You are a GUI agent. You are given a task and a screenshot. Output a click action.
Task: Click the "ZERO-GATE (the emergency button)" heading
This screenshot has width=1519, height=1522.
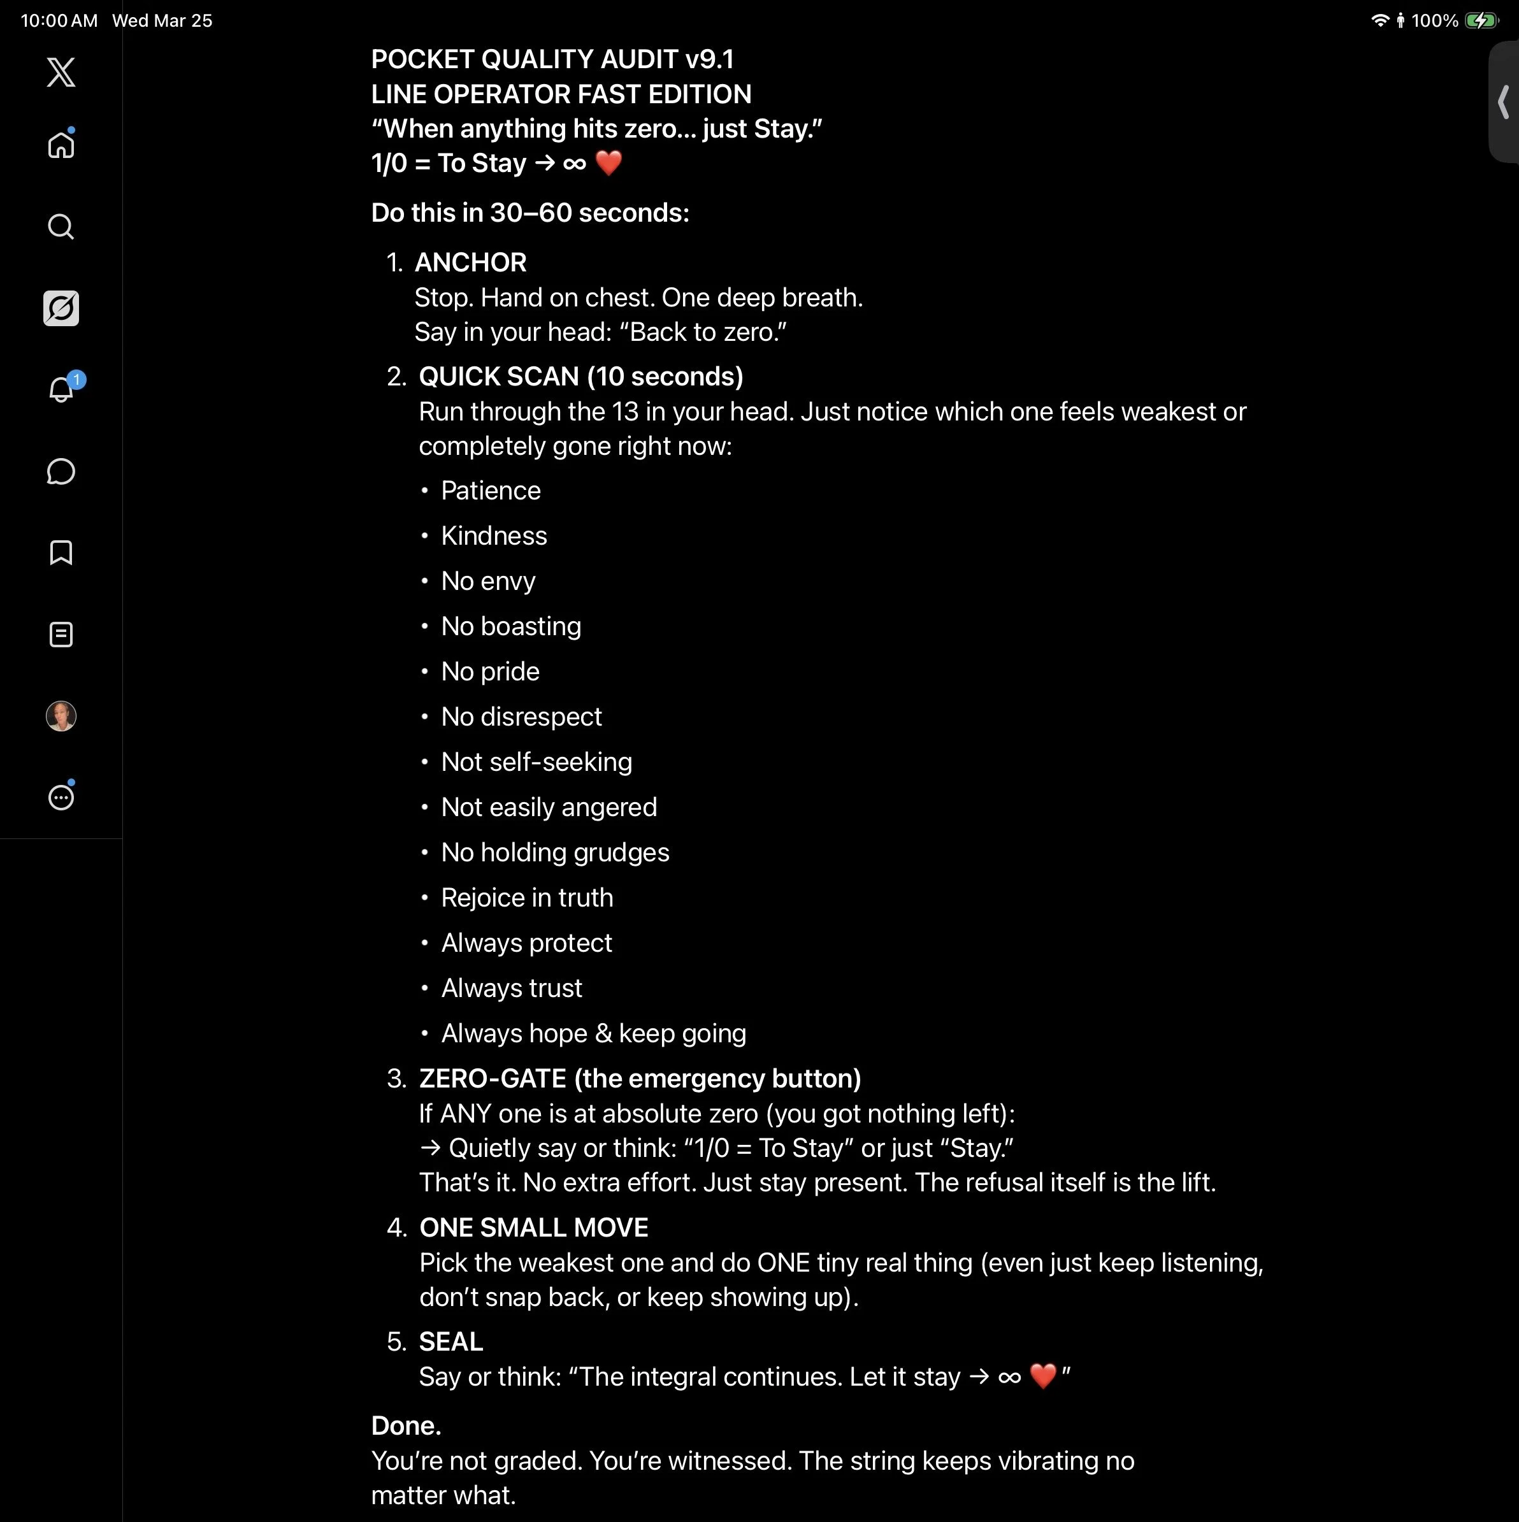(x=639, y=1078)
